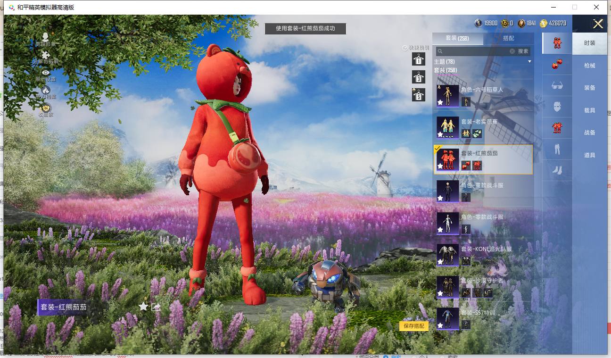The image size is (611, 358).
Task: Select 套装-KONE追光队服 outfit thumbnail
Action: (x=447, y=255)
